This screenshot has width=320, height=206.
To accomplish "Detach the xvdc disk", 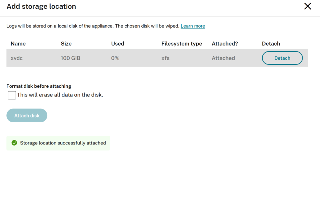I will pos(282,58).
